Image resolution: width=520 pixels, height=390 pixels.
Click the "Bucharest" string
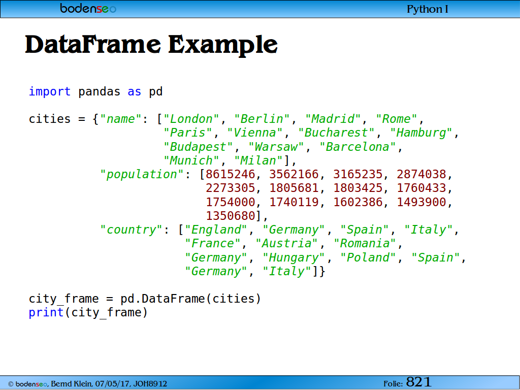click(336, 133)
